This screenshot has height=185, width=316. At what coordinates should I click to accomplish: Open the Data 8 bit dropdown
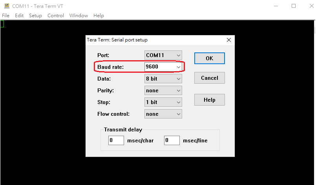(163, 79)
